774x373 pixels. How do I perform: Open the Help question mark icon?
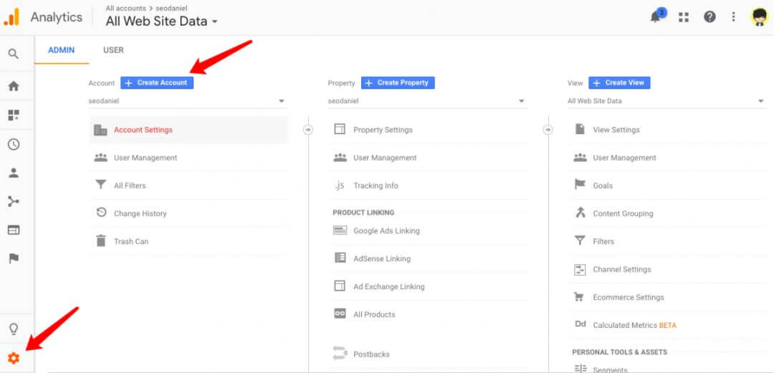tap(709, 17)
